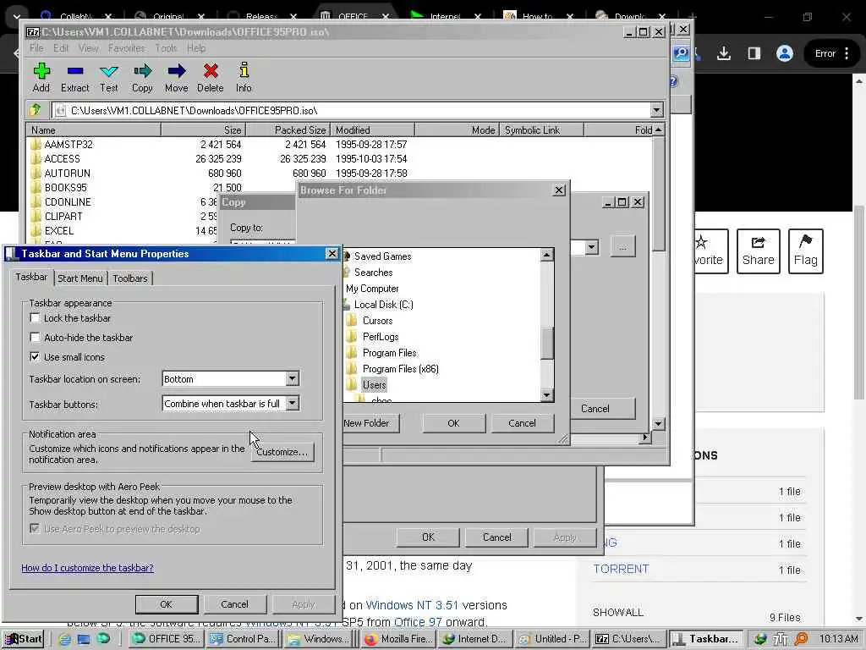Open Taskbar location on screen dropdown
Screen dimensions: 866x650
pos(292,378)
